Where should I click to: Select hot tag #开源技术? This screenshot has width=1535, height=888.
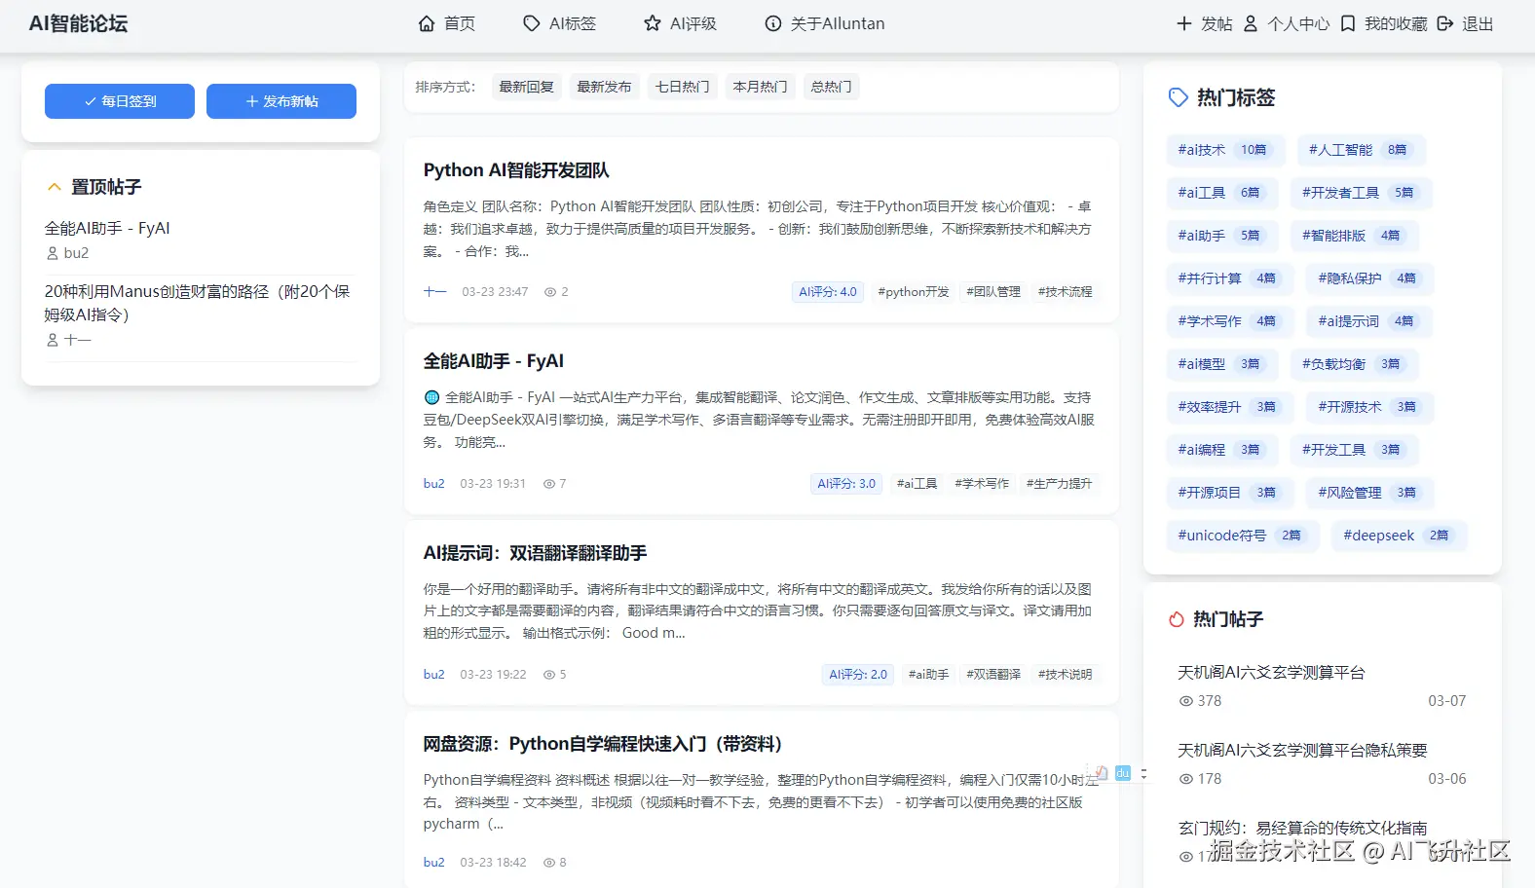pos(1369,407)
